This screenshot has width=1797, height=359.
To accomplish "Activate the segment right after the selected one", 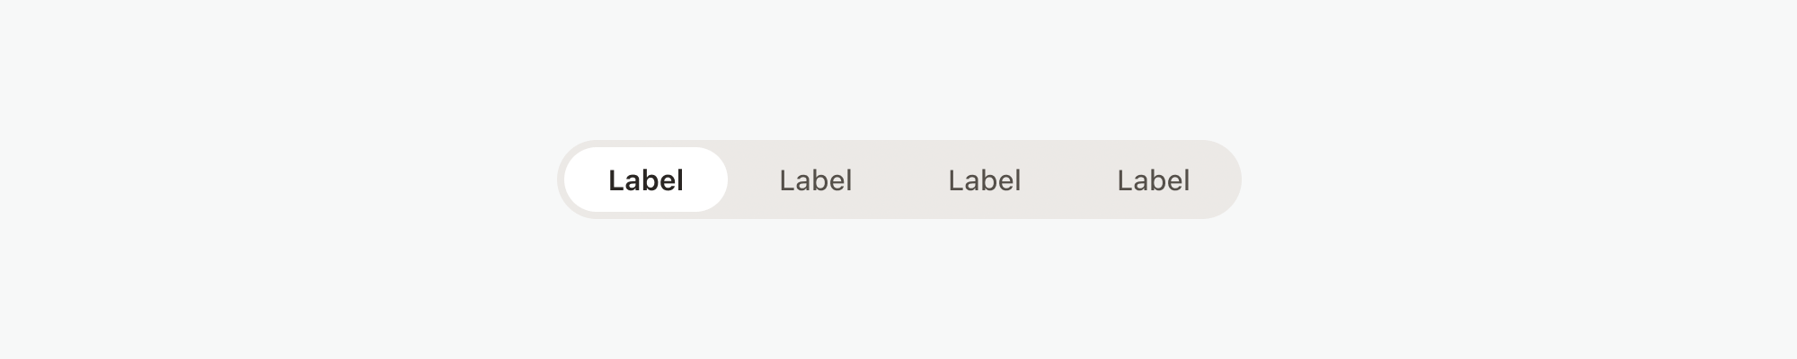I will coord(815,179).
